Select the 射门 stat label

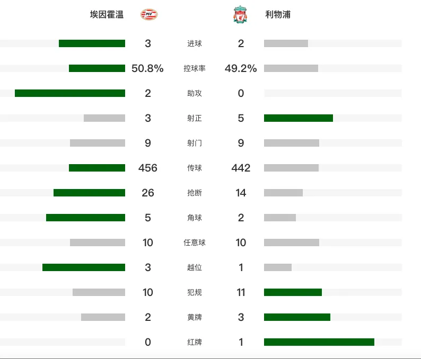[x=195, y=143]
